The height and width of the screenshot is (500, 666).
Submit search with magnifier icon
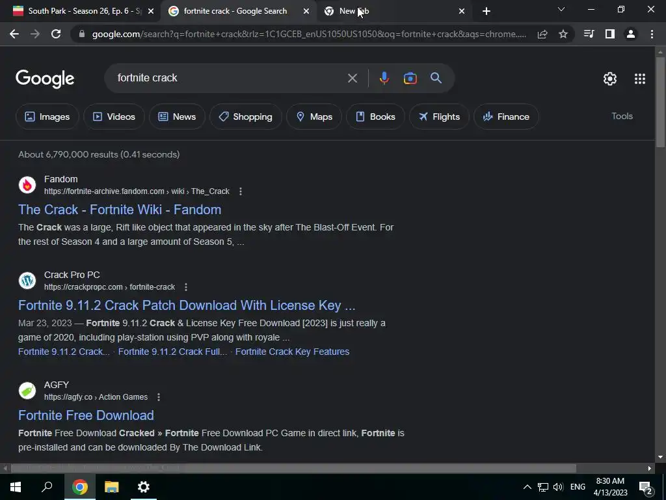[436, 78]
